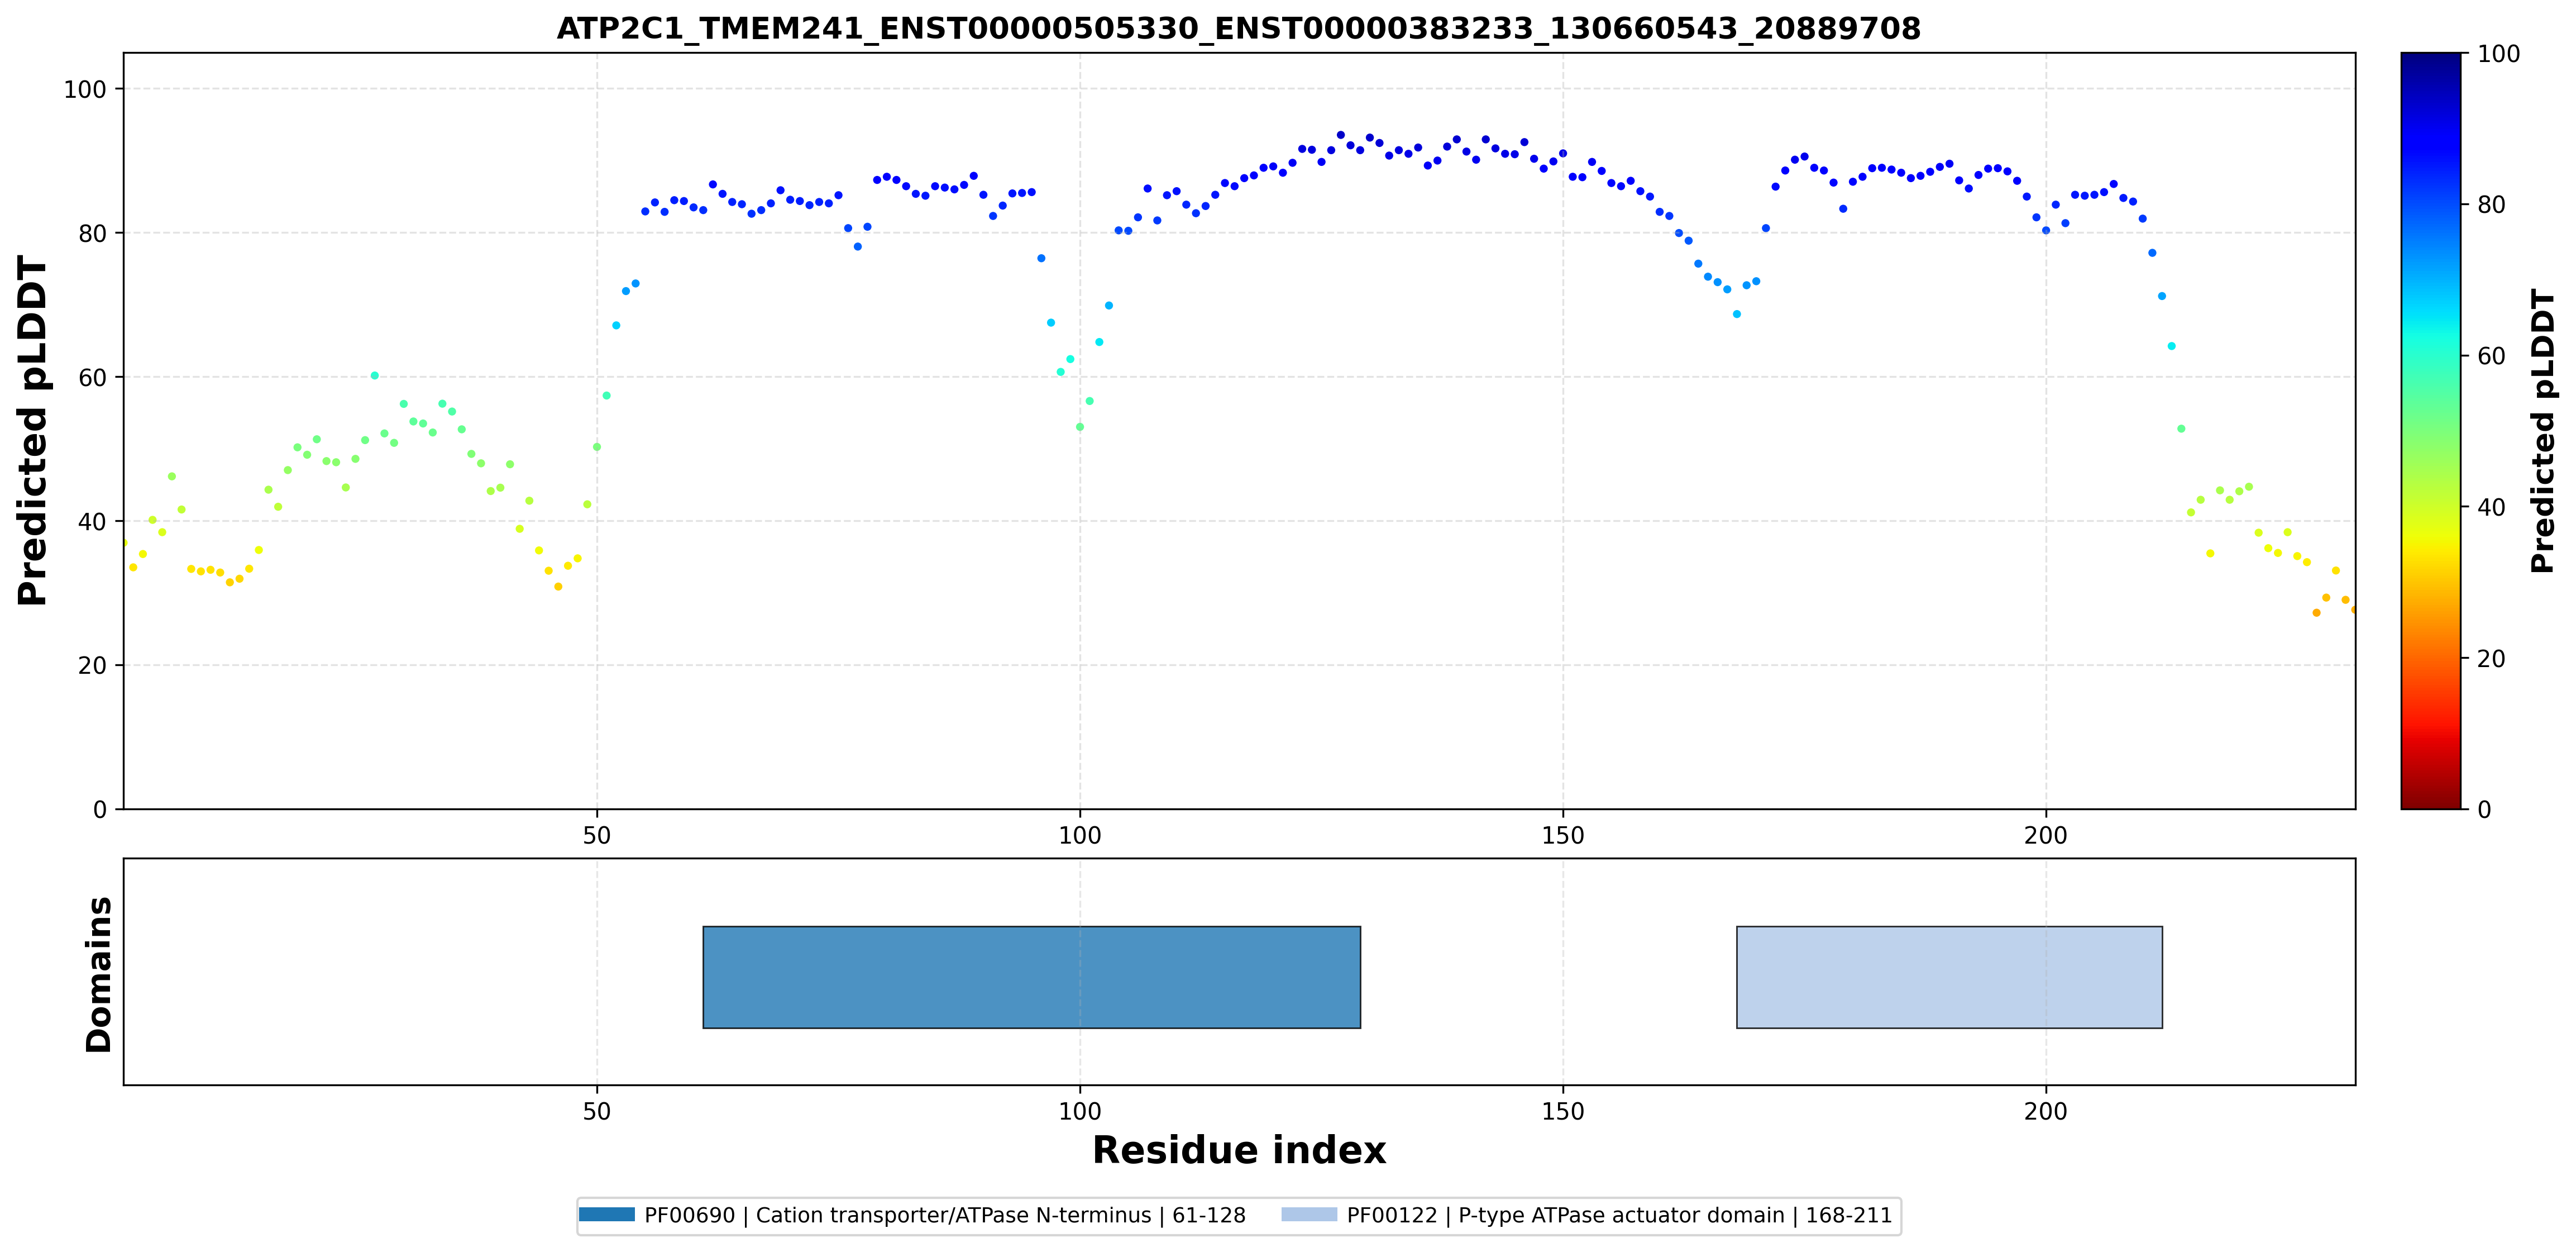Screen dimensions: 2576x1252
Task: Click the left Predicted pLDDT y-axis label
Action: coord(32,431)
